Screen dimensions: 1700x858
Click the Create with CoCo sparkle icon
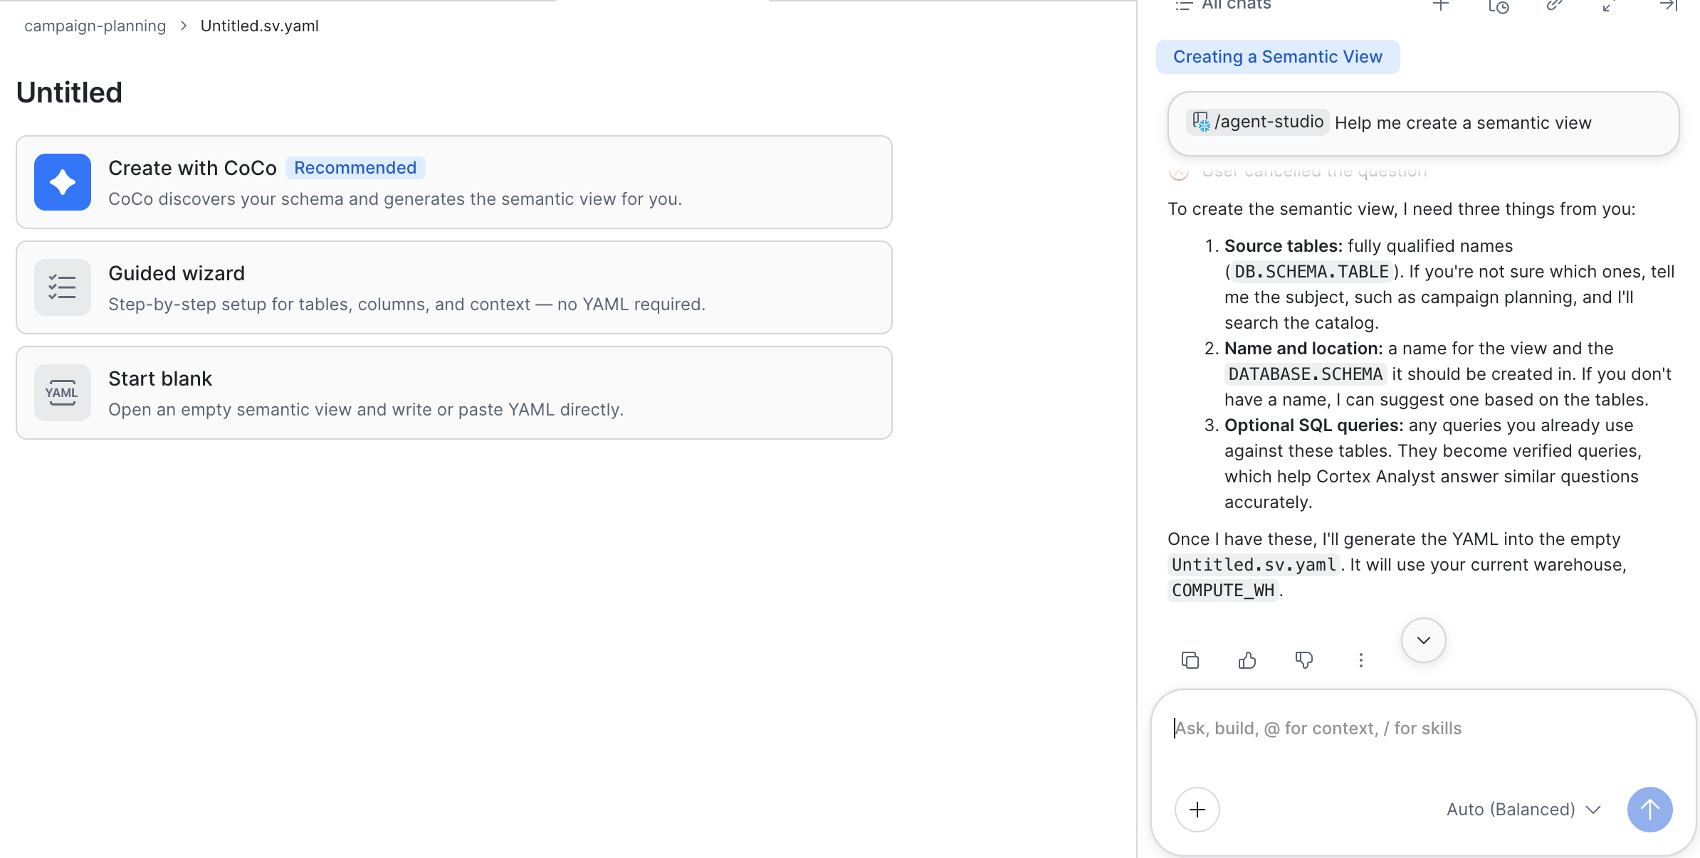[63, 182]
